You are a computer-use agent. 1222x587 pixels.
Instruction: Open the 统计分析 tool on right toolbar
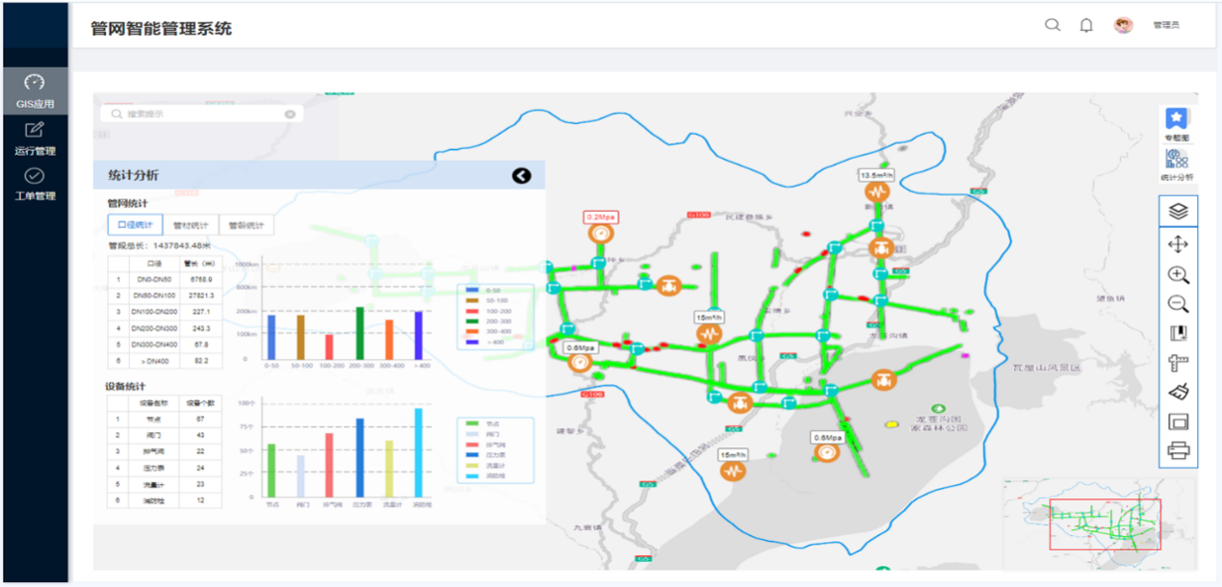tap(1177, 164)
